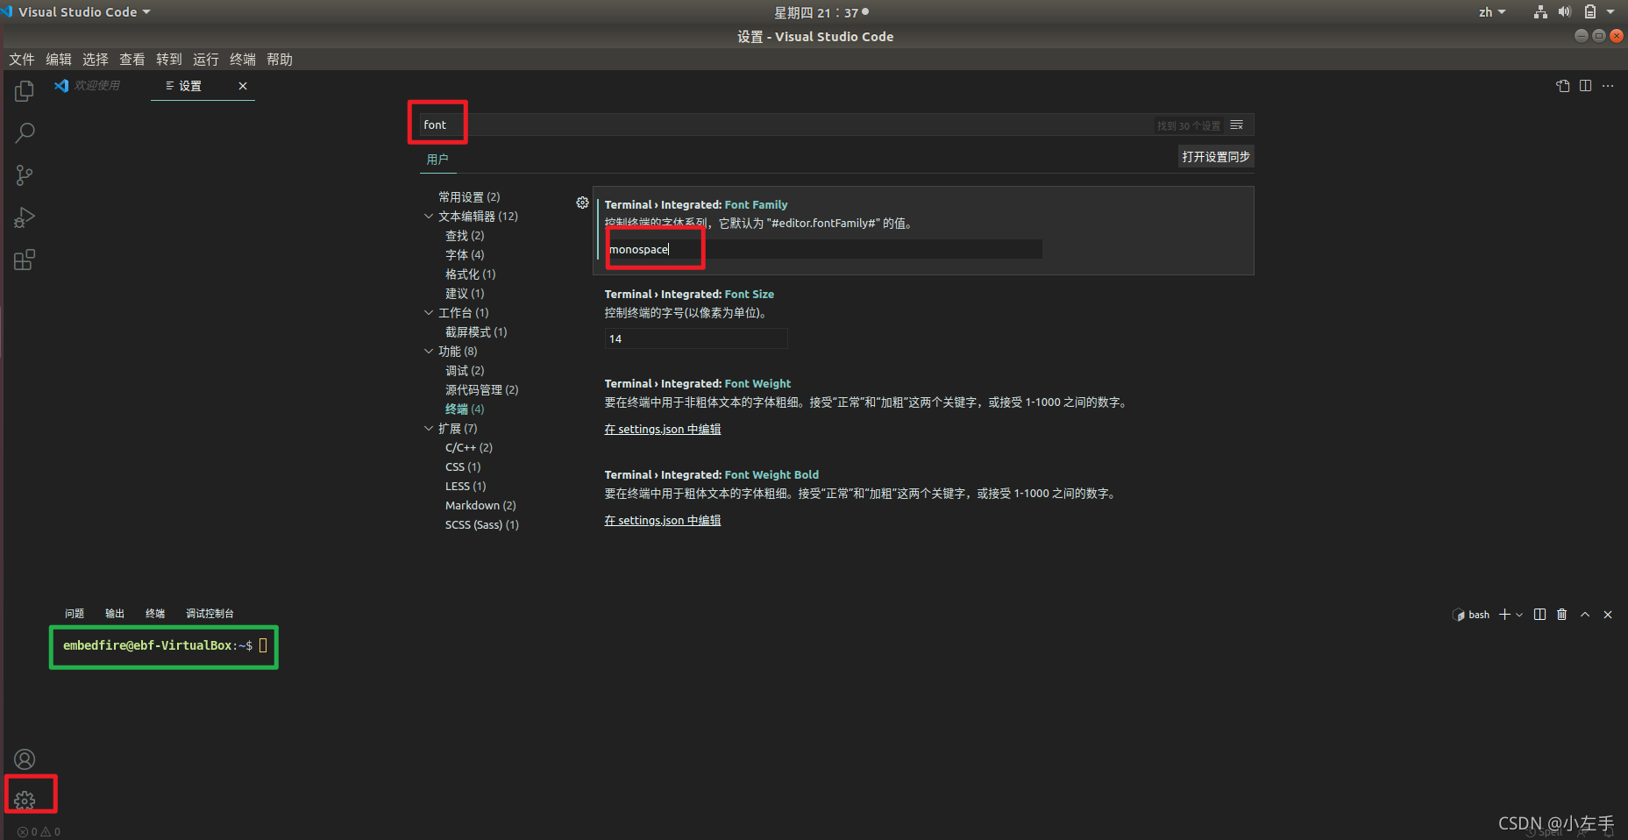The height and width of the screenshot is (840, 1628).
Task: Select 源代码管理 (2) in settings tree
Action: tap(481, 390)
